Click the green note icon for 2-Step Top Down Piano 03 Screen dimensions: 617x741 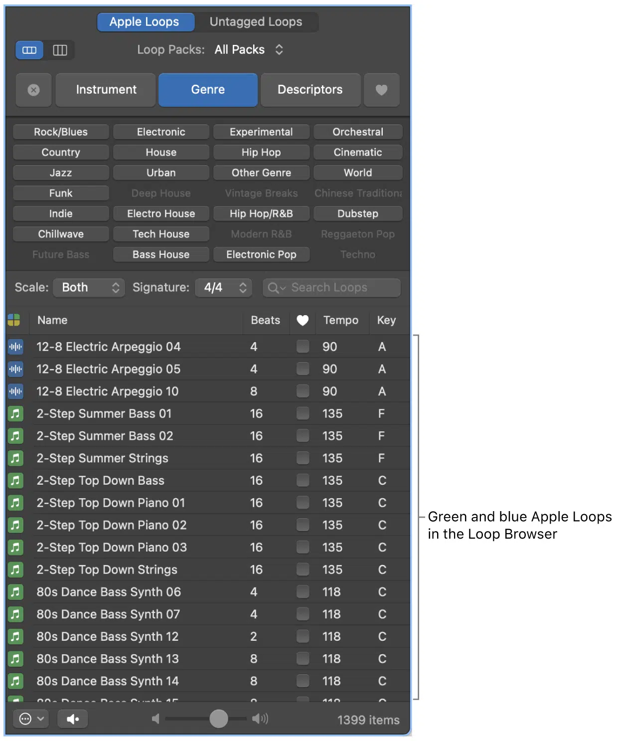pos(15,547)
